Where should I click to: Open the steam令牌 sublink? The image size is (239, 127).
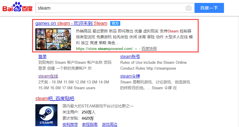(130, 76)
